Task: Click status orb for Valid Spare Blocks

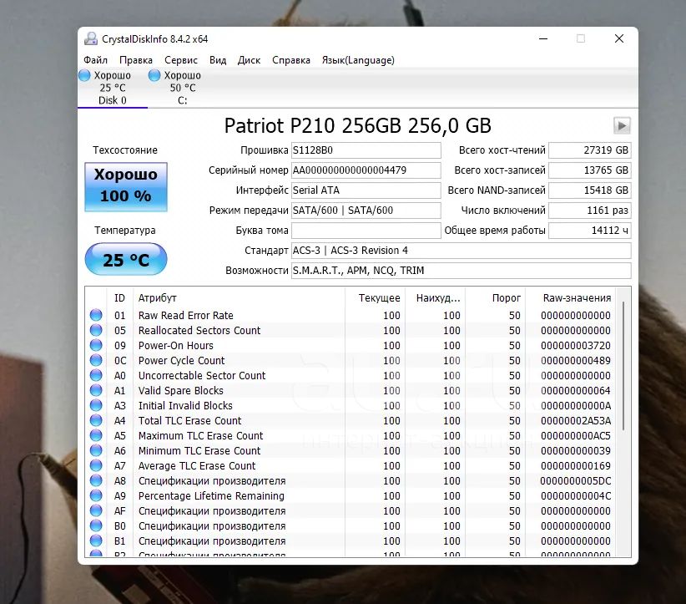Action: (x=96, y=390)
